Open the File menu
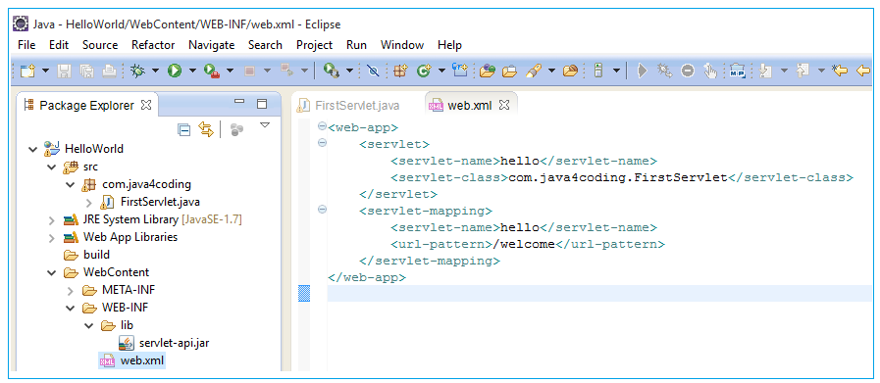 (x=26, y=45)
